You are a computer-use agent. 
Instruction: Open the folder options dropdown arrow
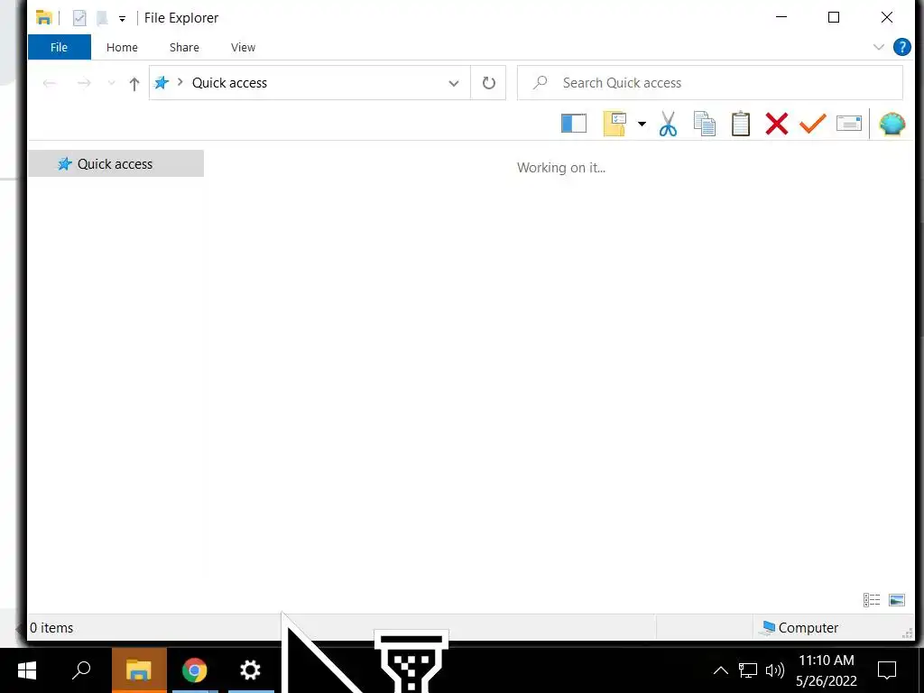pos(642,124)
